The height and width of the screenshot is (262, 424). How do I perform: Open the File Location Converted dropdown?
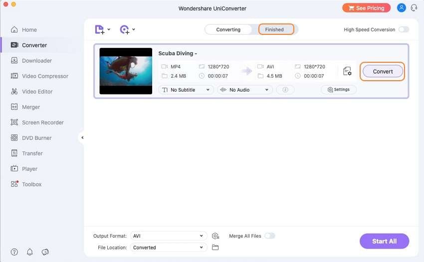tap(169, 248)
